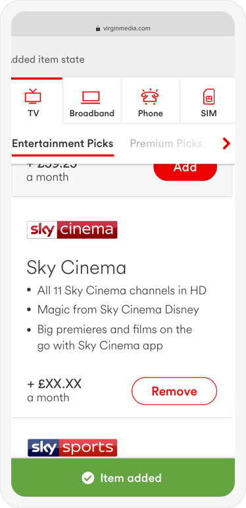Select the SIM card icon

pos(209,96)
